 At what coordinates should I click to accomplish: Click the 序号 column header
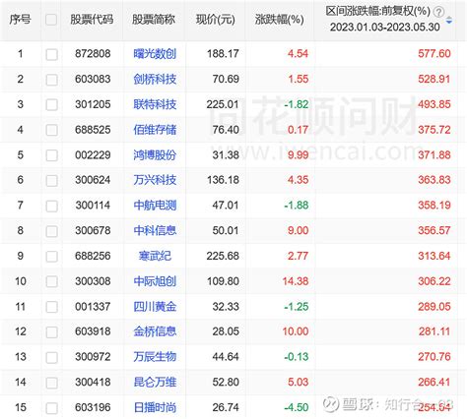20,20
